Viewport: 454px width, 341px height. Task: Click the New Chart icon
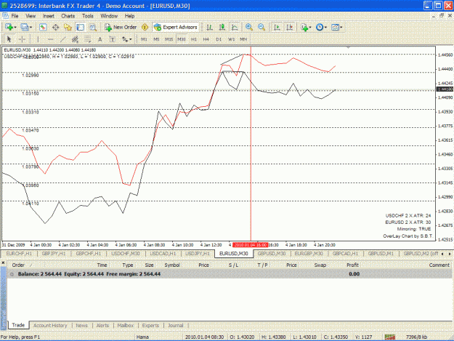(9, 27)
